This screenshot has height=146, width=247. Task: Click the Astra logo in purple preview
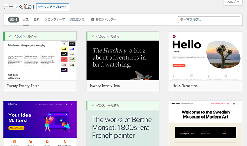point(13,104)
